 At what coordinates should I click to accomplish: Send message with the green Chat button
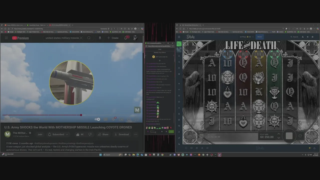coord(171,131)
